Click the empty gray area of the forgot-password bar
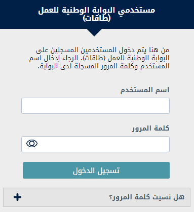 (x=65, y=197)
